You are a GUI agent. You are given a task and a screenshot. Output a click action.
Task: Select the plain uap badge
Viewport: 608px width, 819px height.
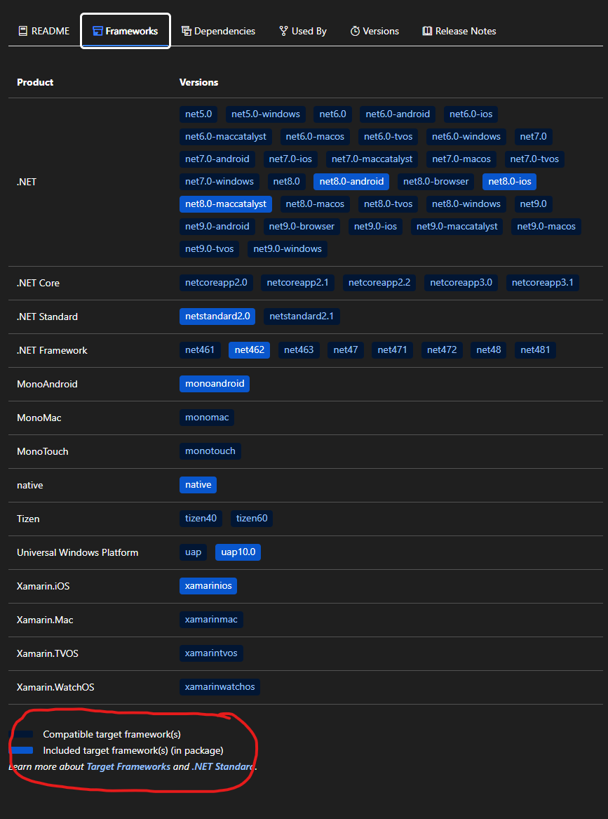(x=193, y=552)
